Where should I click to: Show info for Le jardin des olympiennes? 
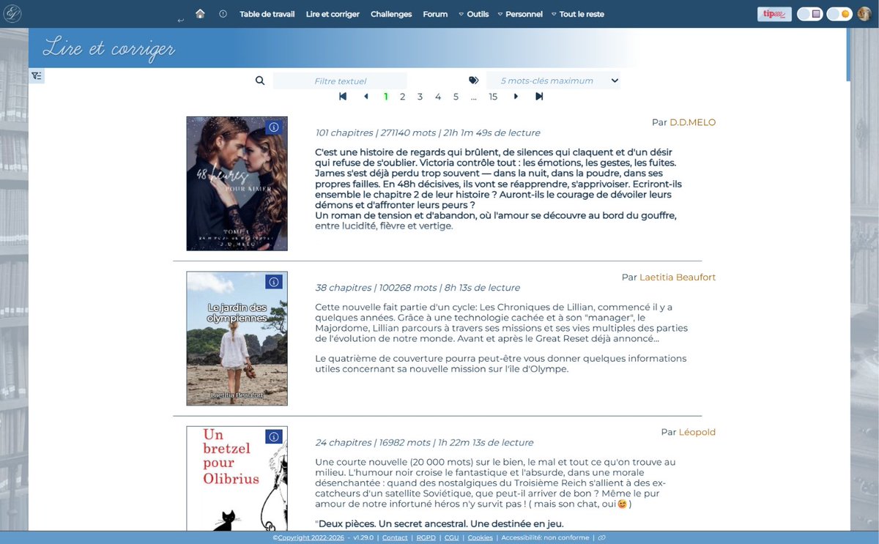(273, 282)
